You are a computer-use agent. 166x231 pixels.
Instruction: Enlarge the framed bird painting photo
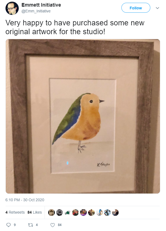[83, 116]
